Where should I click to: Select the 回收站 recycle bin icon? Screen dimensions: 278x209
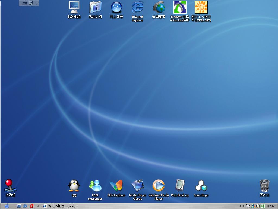coord(264,188)
